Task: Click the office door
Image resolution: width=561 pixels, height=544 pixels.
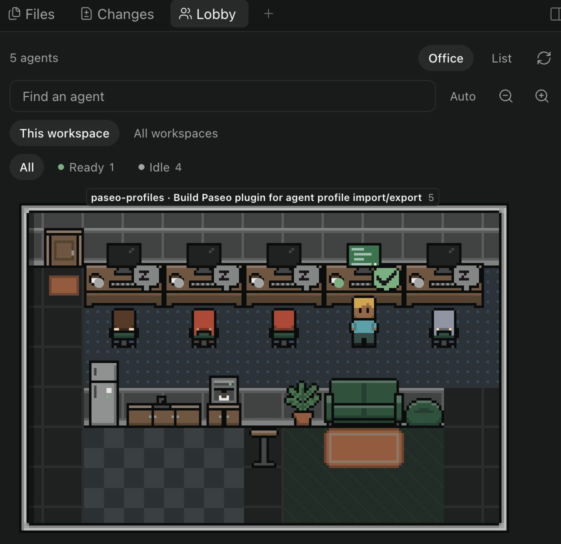Action: click(x=64, y=247)
